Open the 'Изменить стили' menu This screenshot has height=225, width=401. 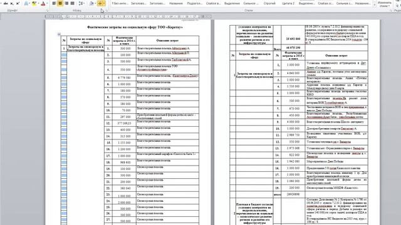385,4
